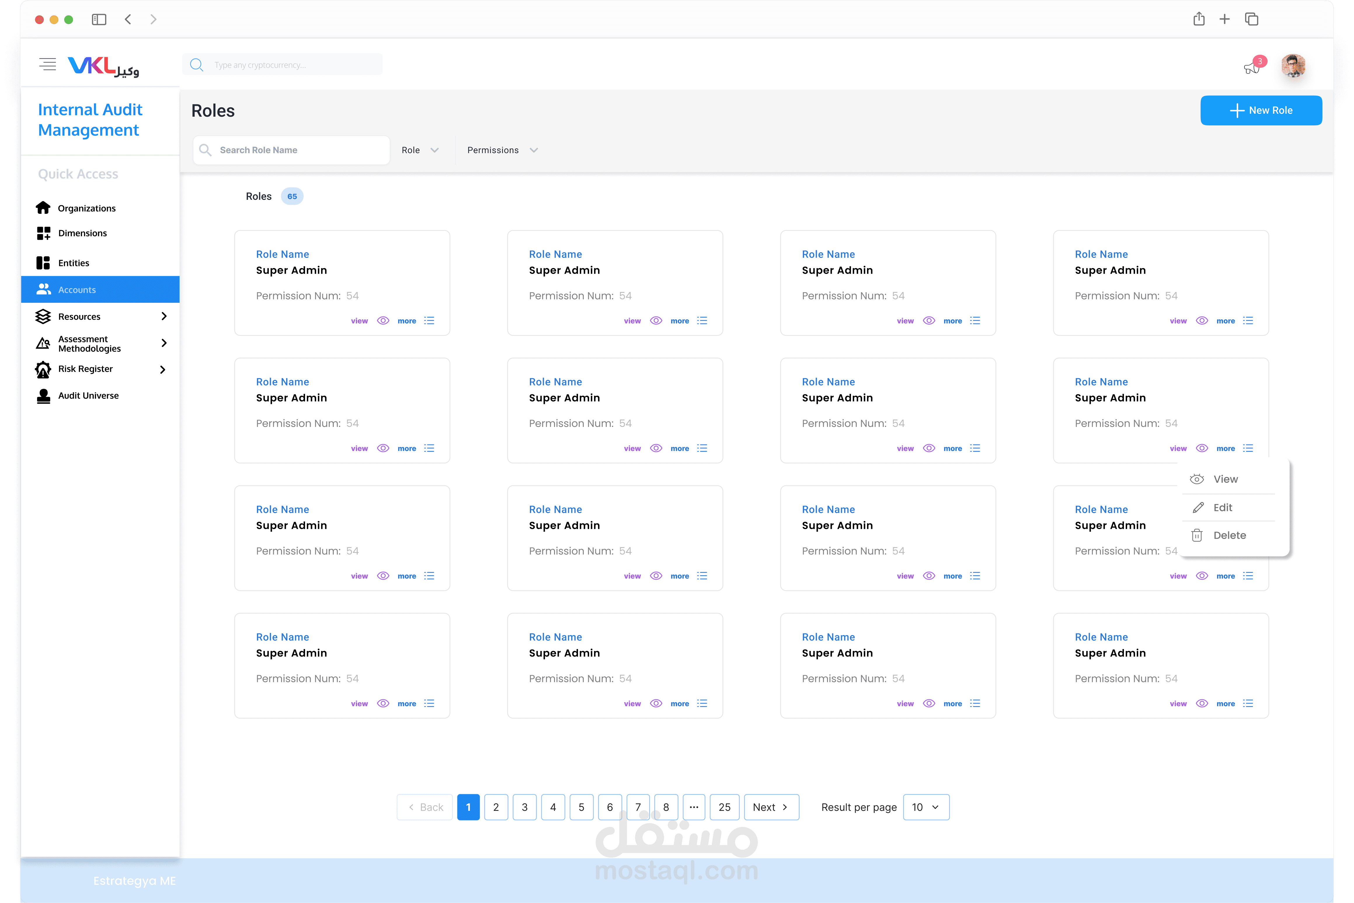
Task: Go to page 3
Action: click(x=525, y=807)
